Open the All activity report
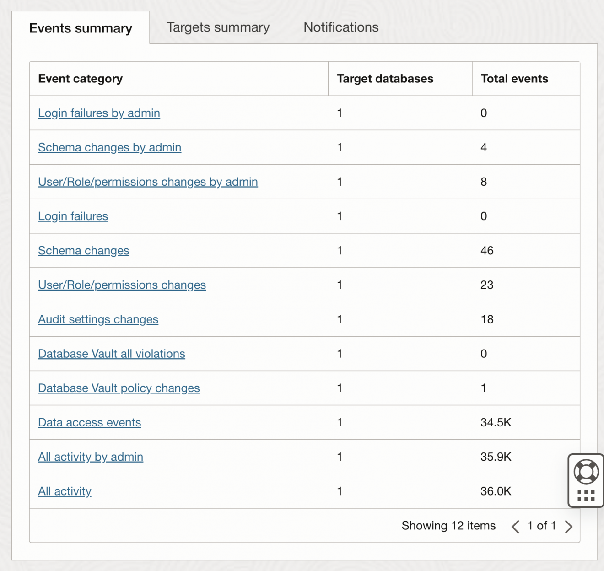Image resolution: width=604 pixels, height=571 pixels. click(x=65, y=491)
